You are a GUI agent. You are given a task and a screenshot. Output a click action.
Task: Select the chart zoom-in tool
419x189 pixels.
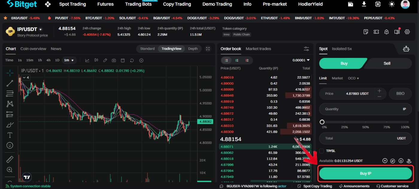click(10, 170)
